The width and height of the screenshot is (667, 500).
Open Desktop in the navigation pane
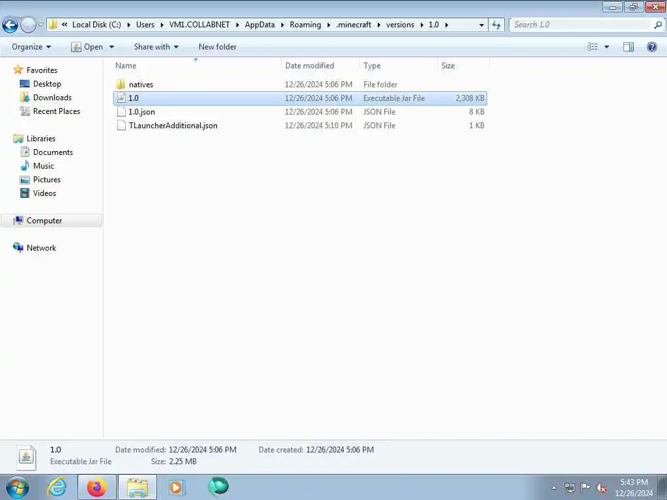(x=47, y=84)
